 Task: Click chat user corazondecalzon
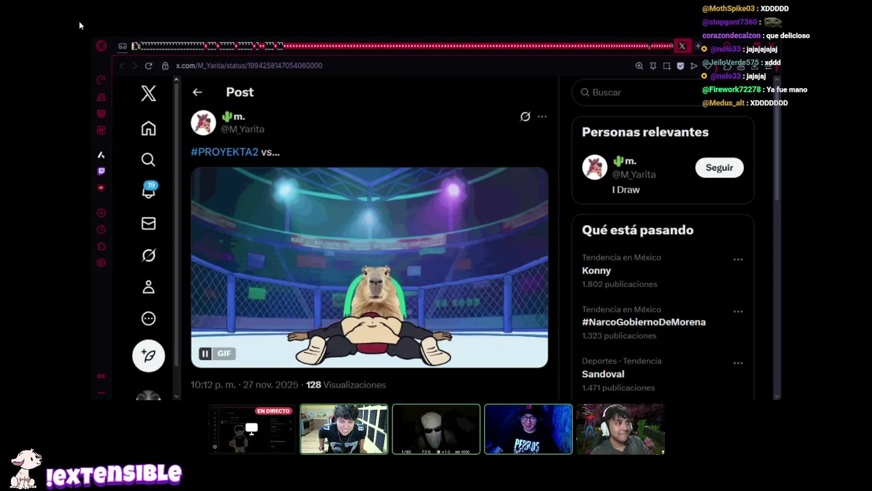coord(731,35)
